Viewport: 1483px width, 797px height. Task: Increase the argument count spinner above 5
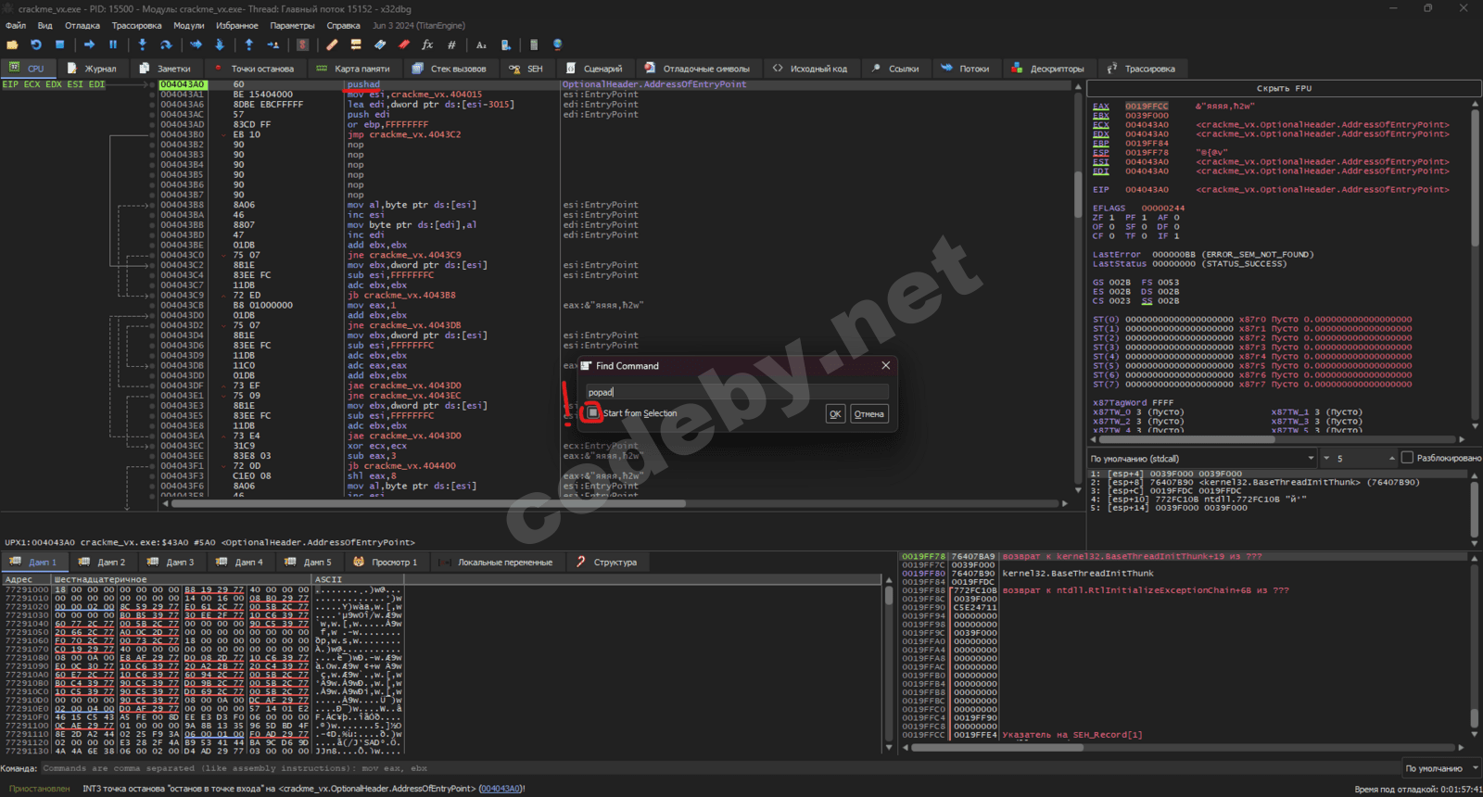point(1391,455)
